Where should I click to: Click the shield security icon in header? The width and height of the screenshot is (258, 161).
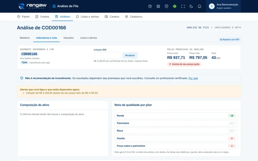[x=166, y=6]
